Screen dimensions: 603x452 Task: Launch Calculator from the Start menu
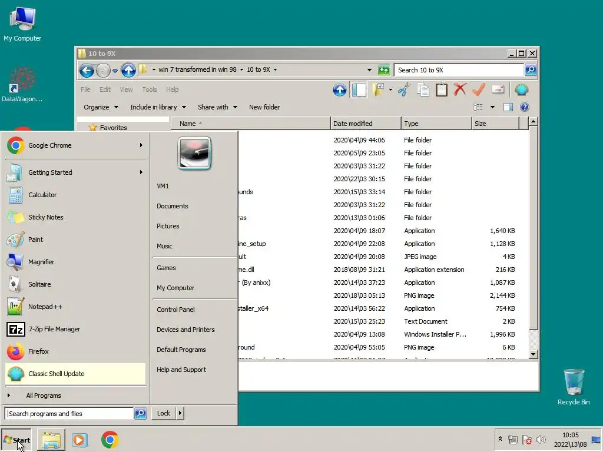point(76,195)
